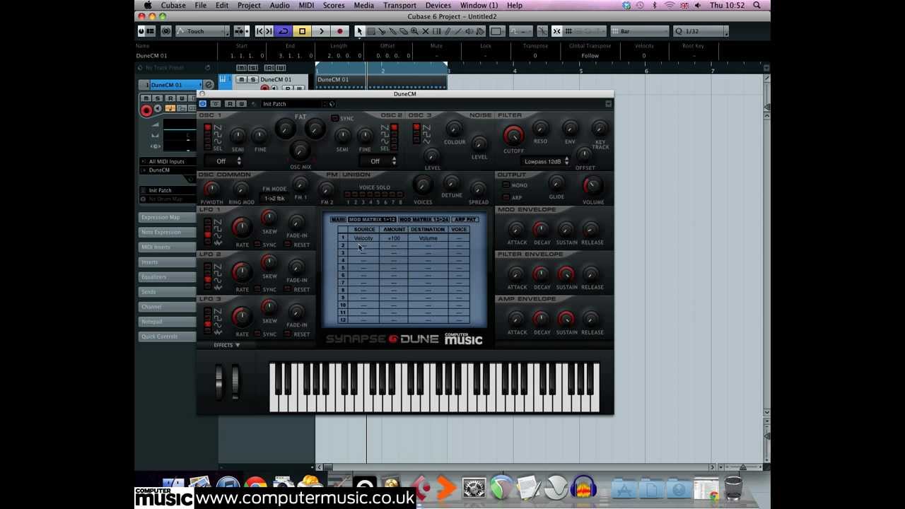Image resolution: width=905 pixels, height=509 pixels.
Task: Open the FM MODE 1->2 fbk selector
Action: 274,199
